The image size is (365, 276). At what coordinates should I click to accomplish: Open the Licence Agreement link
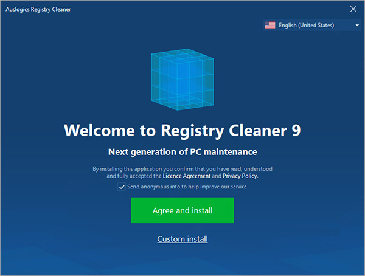187,176
